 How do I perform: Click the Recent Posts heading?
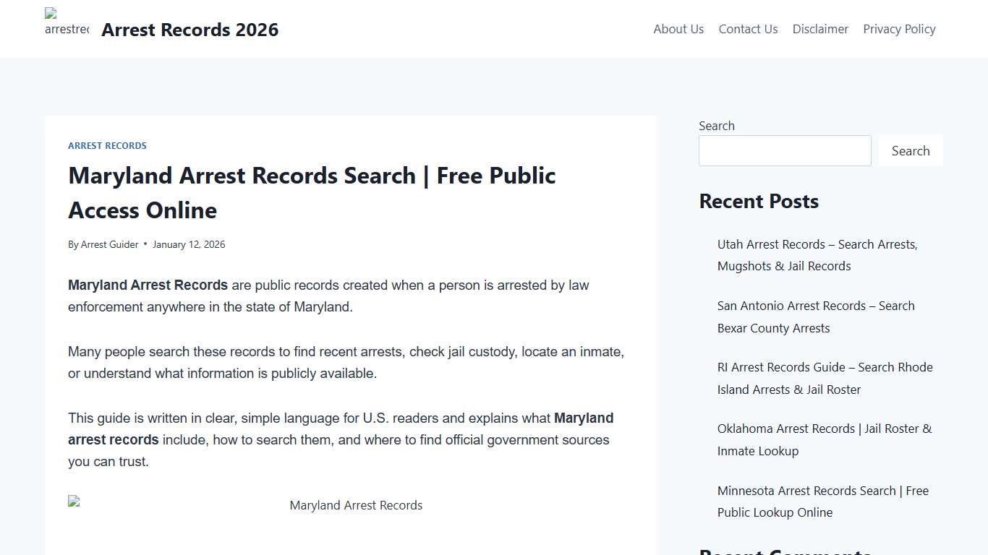pyautogui.click(x=758, y=201)
